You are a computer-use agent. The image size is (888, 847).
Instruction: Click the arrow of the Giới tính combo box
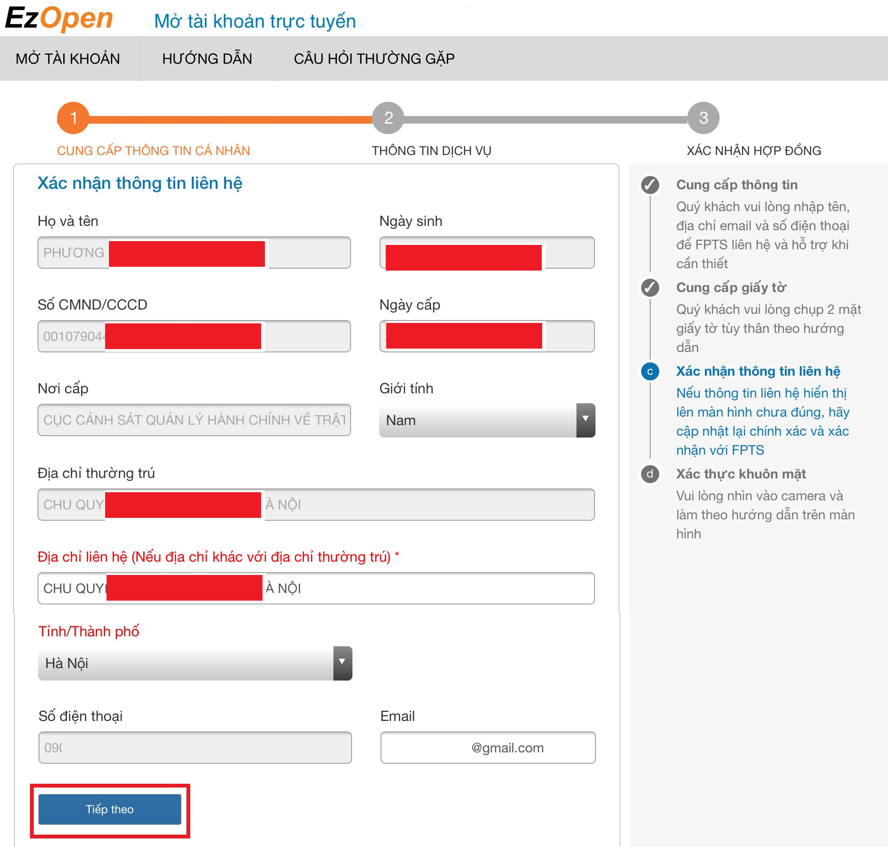[x=585, y=420]
